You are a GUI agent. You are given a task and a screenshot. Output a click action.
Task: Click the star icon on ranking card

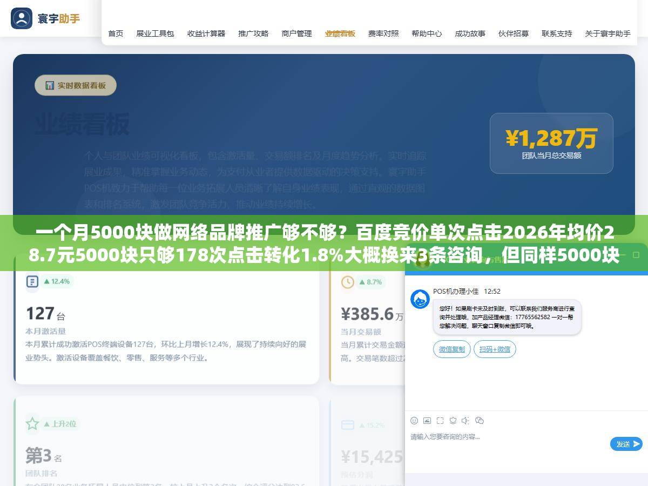[x=32, y=423]
